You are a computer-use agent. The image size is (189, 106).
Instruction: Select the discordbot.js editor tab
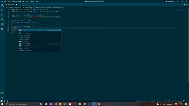pyautogui.click(x=12, y=5)
